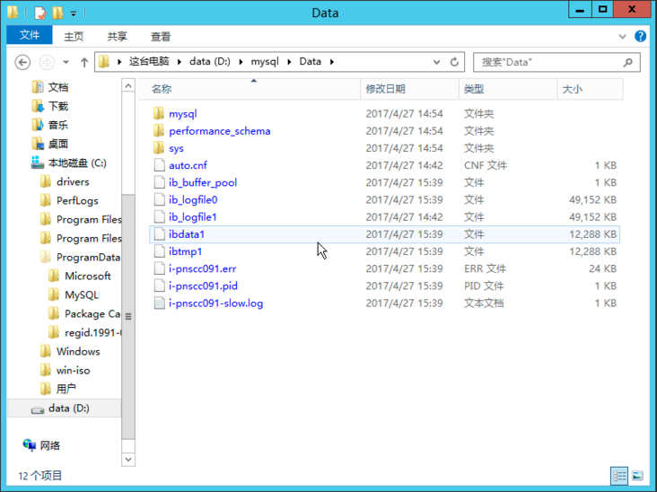
Task: Refresh the Data folder view
Action: 454,62
